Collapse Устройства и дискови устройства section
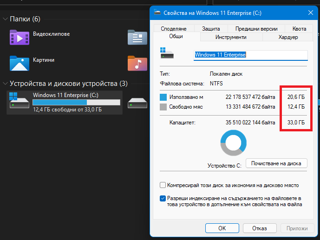Screen dimensions: 320x240 tap(5, 84)
